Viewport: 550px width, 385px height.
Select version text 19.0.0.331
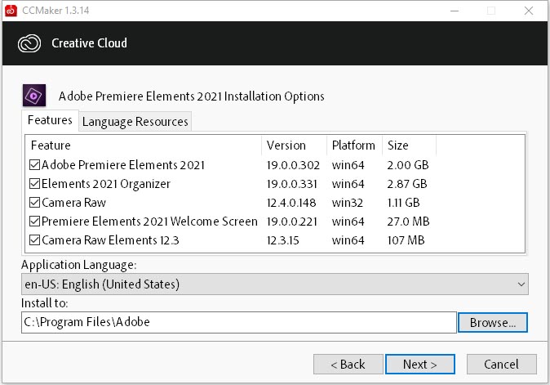point(292,184)
